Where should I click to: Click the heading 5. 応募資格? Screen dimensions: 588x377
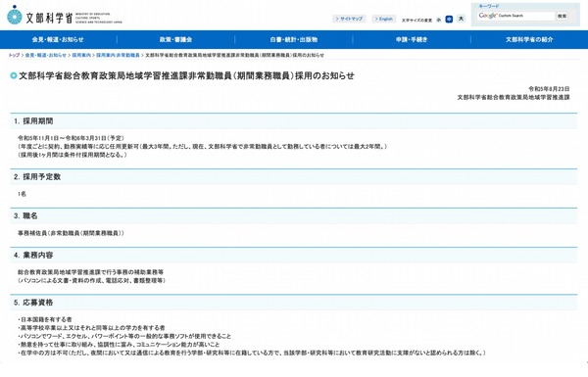click(x=33, y=303)
